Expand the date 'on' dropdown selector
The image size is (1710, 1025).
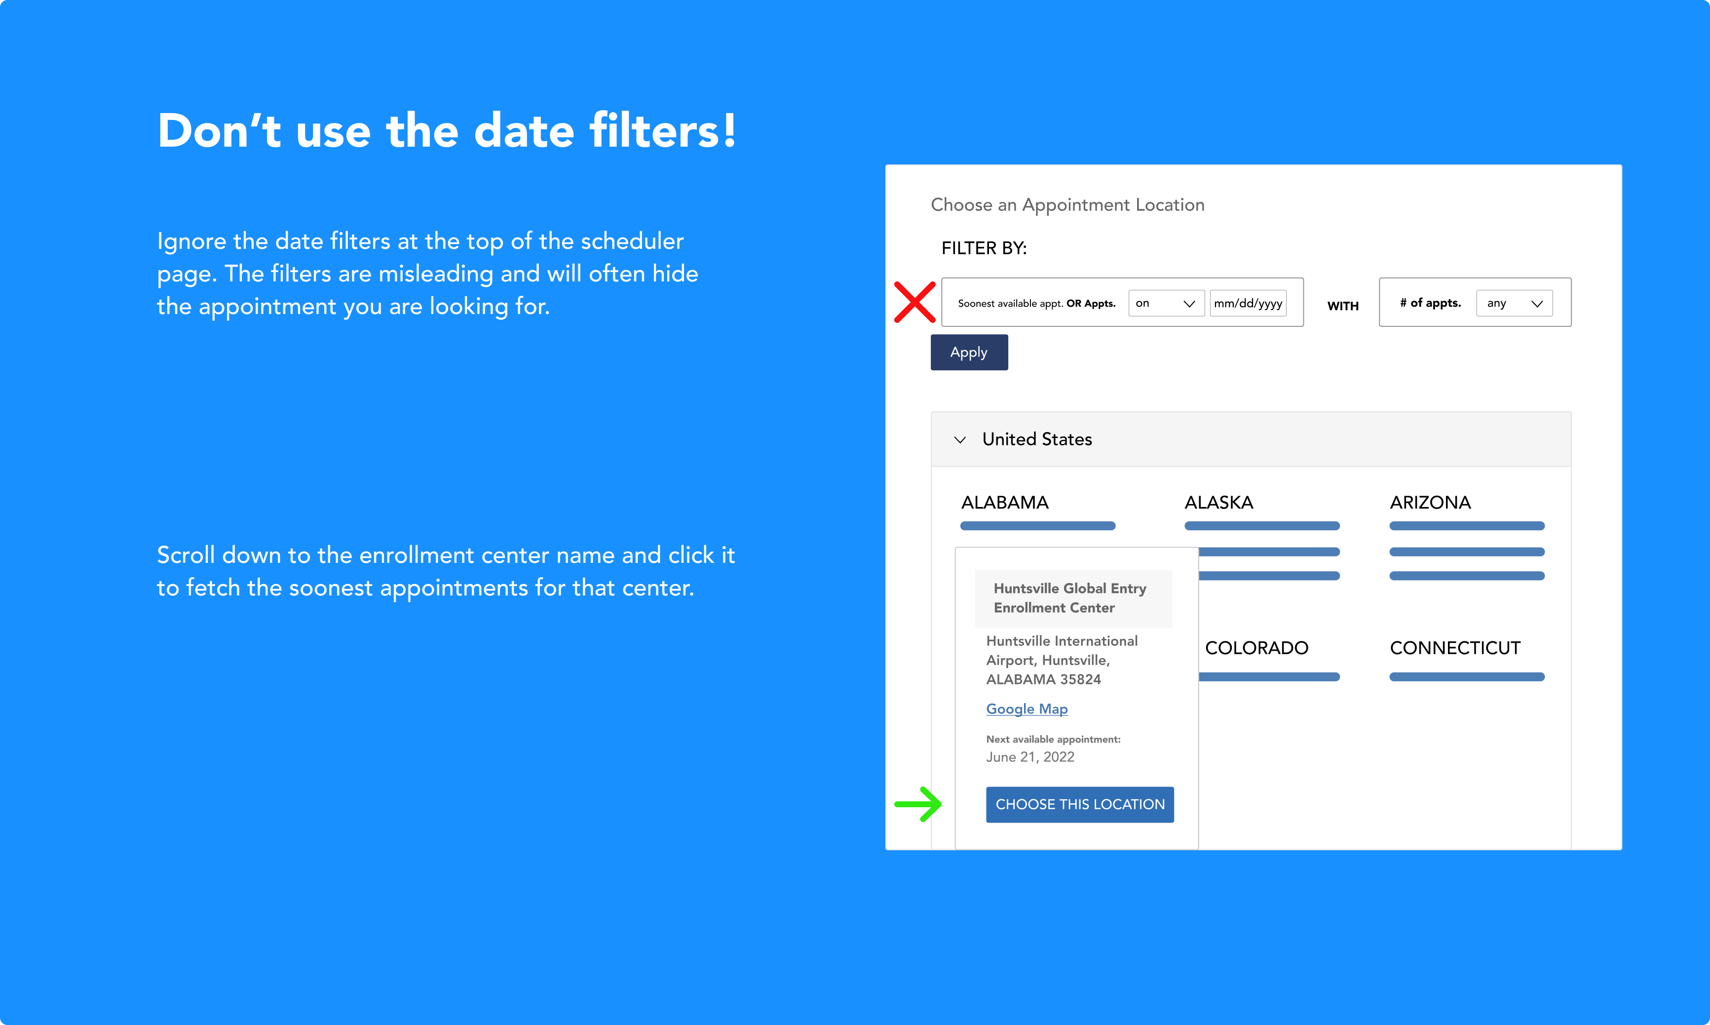pyautogui.click(x=1165, y=303)
